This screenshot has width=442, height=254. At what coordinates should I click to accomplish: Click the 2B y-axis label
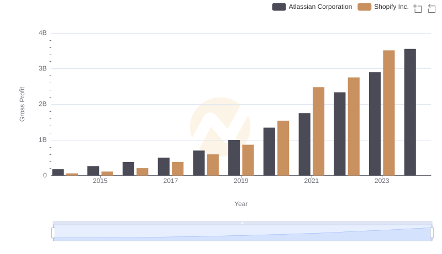pos(43,104)
